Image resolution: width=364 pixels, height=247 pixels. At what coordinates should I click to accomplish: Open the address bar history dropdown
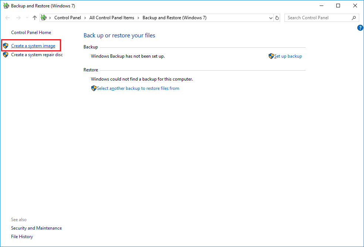tap(271, 18)
